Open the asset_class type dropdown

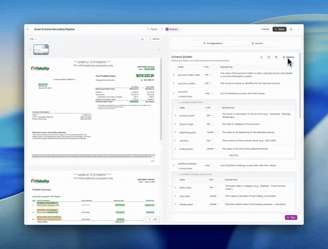pos(214,187)
